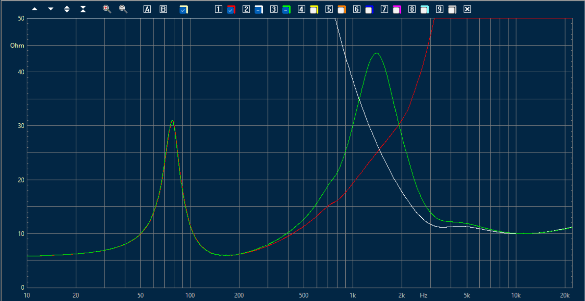The image size is (585, 301).
Task: Zoom out with the minus magnifier
Action: [123, 9]
